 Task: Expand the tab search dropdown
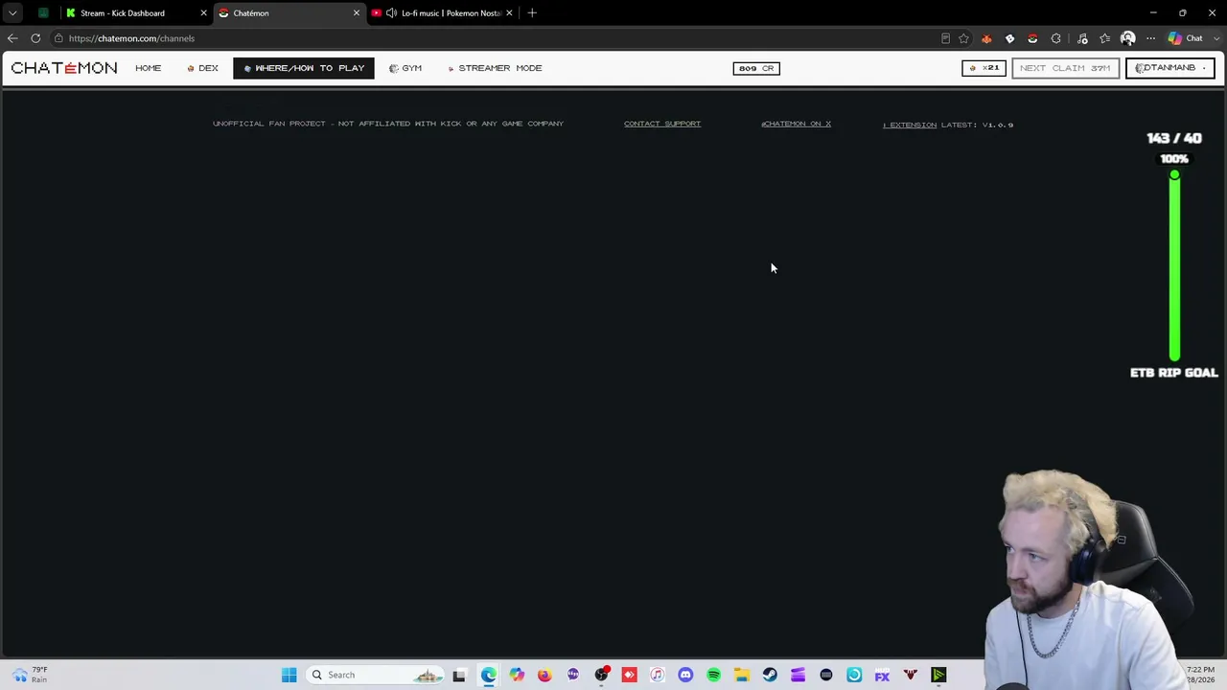[x=12, y=13]
